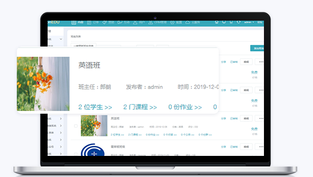Click the small 2 位学生 >> link in the list row

point(117,135)
